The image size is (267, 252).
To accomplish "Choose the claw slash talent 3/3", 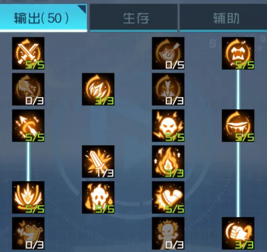I will [x=98, y=89].
